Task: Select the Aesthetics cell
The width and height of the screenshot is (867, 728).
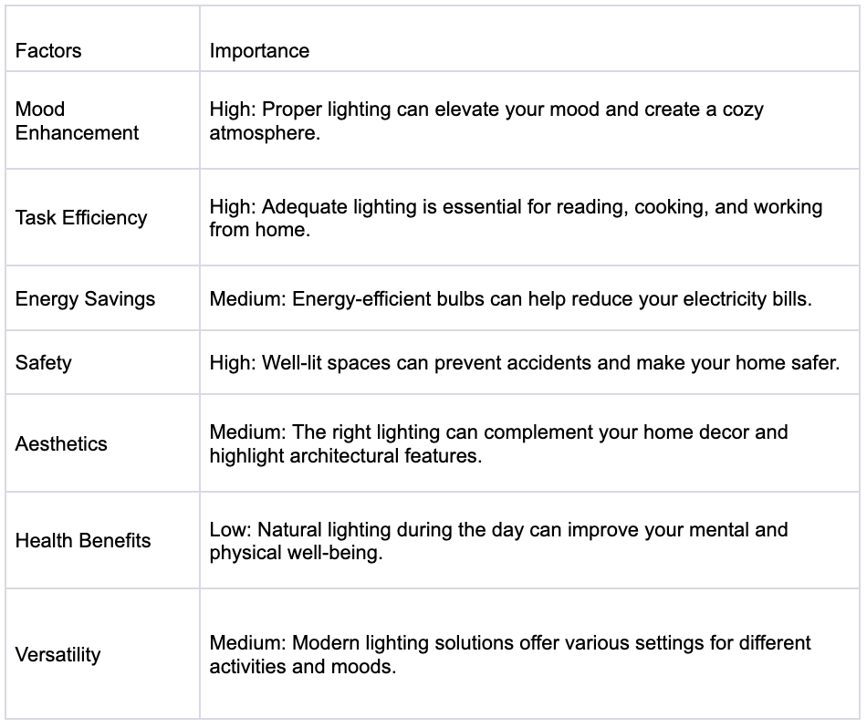Action: click(x=102, y=443)
